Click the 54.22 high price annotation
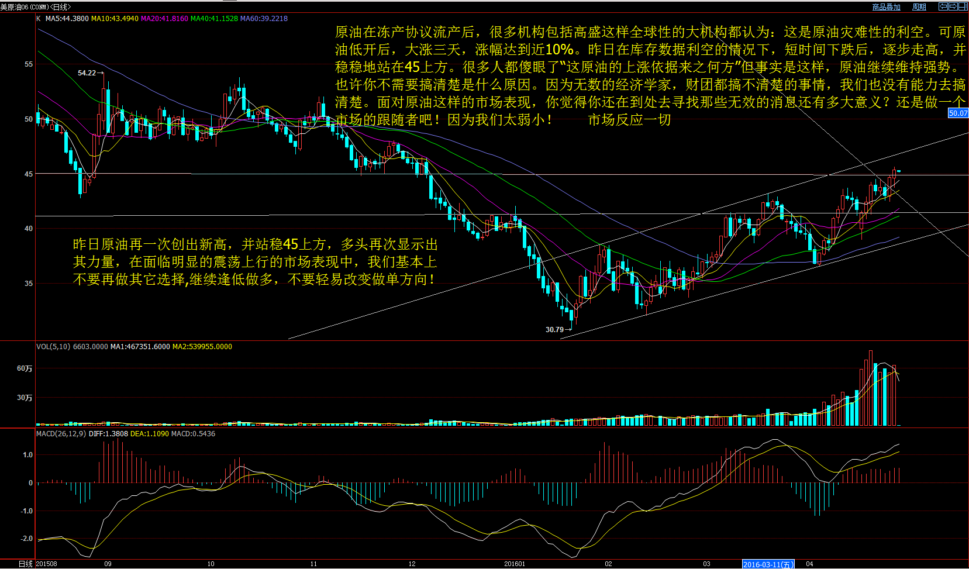This screenshot has width=969, height=569. pos(87,73)
